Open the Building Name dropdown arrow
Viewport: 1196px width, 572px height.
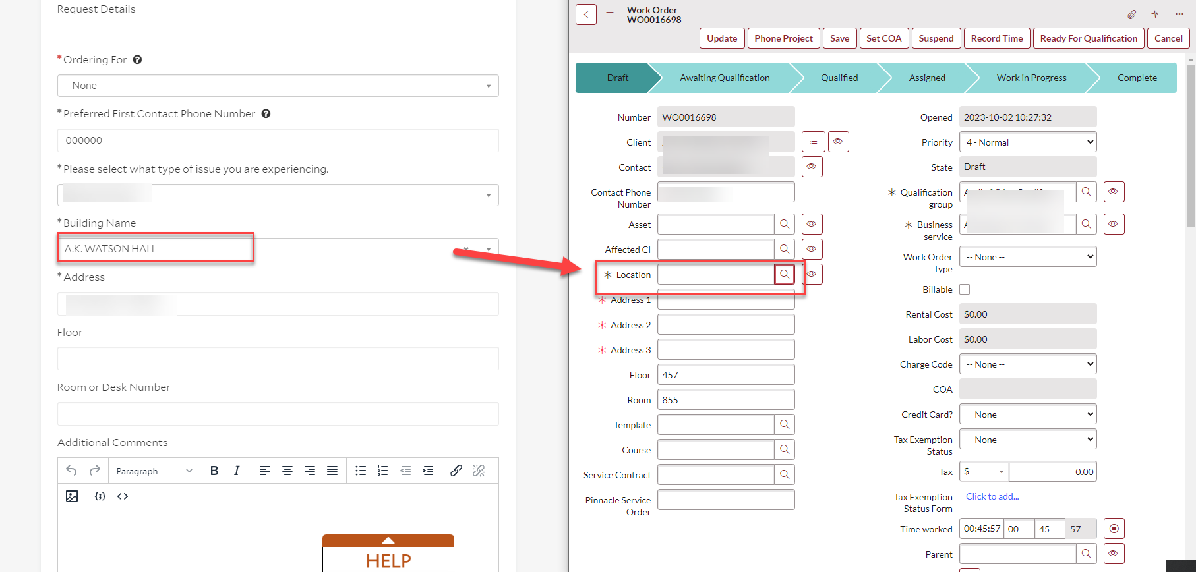(489, 249)
